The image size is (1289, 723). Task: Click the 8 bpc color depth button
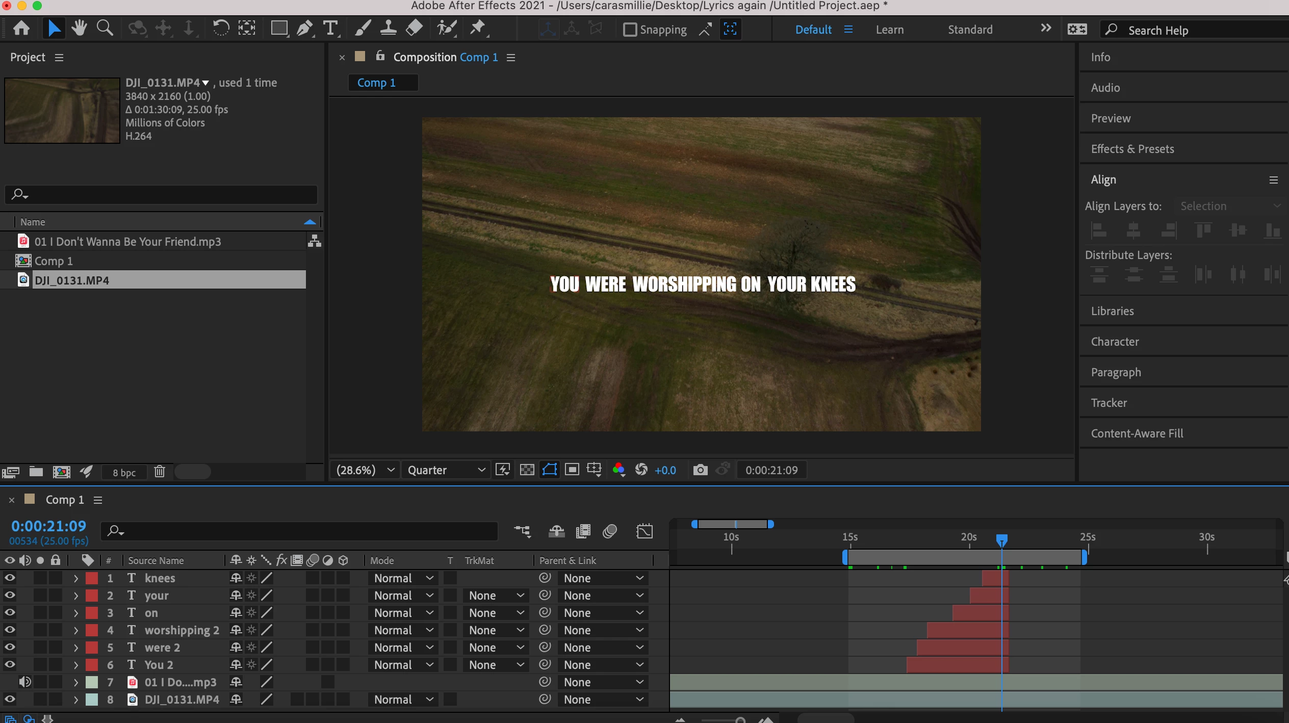pyautogui.click(x=124, y=472)
